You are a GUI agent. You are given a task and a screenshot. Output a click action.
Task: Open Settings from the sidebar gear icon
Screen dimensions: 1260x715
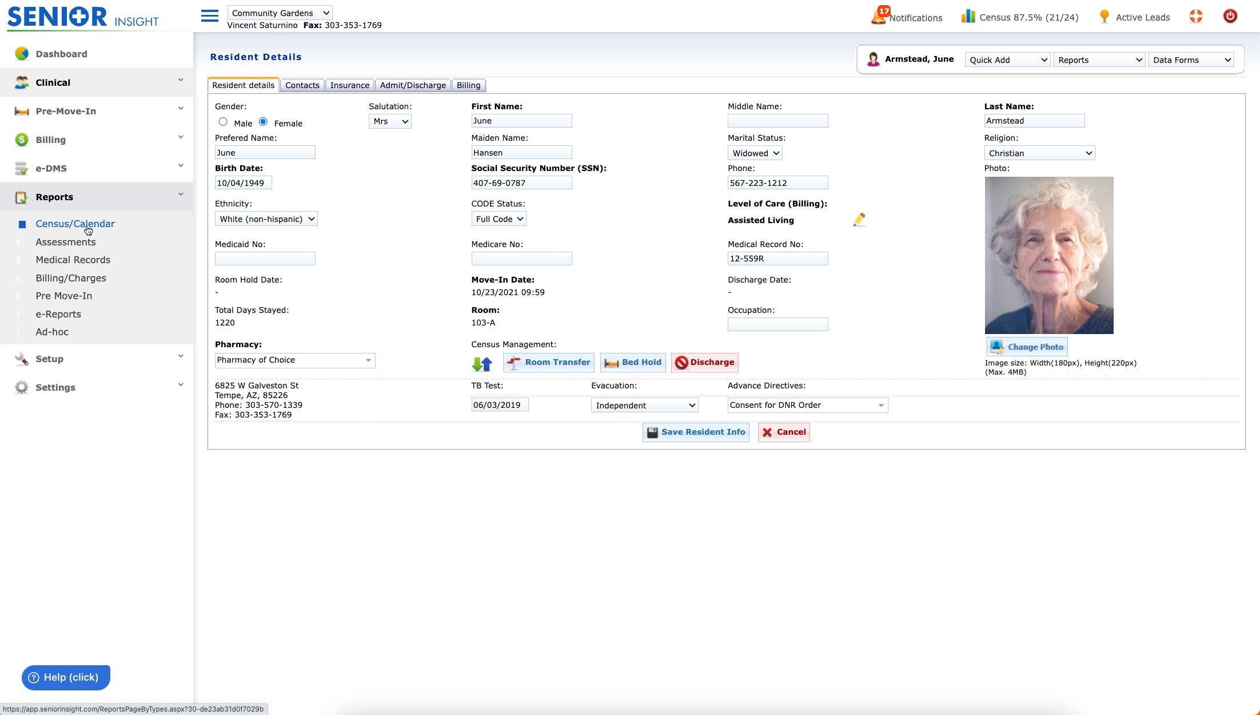(x=21, y=387)
